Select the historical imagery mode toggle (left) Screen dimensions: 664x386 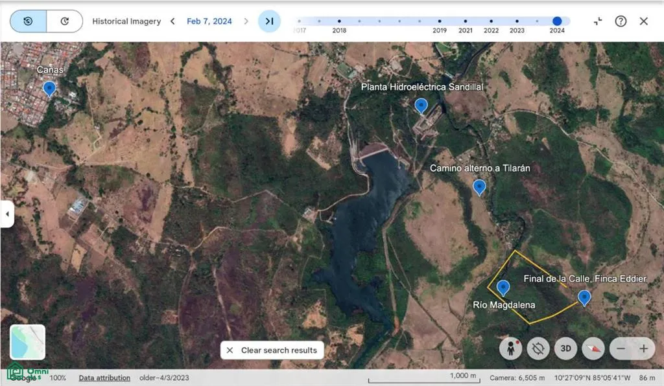coord(29,21)
